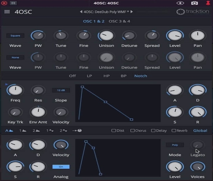Click oscillator 1 Pan knob
Screen dimensions: 213x181
[x=198, y=36]
